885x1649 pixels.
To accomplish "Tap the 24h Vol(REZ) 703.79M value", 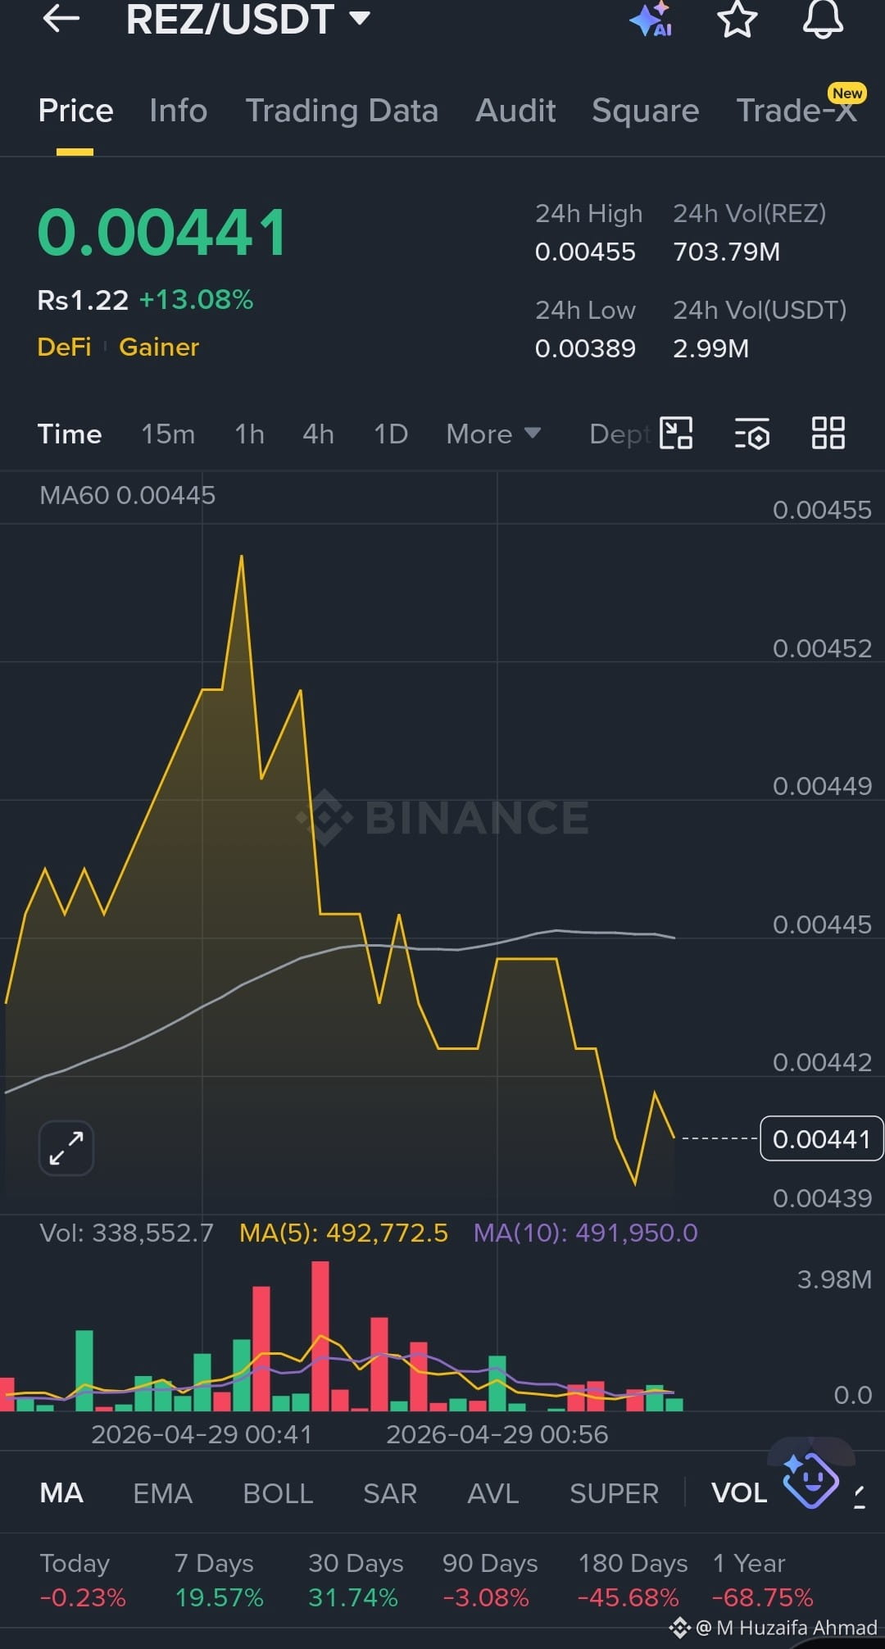I will point(726,252).
